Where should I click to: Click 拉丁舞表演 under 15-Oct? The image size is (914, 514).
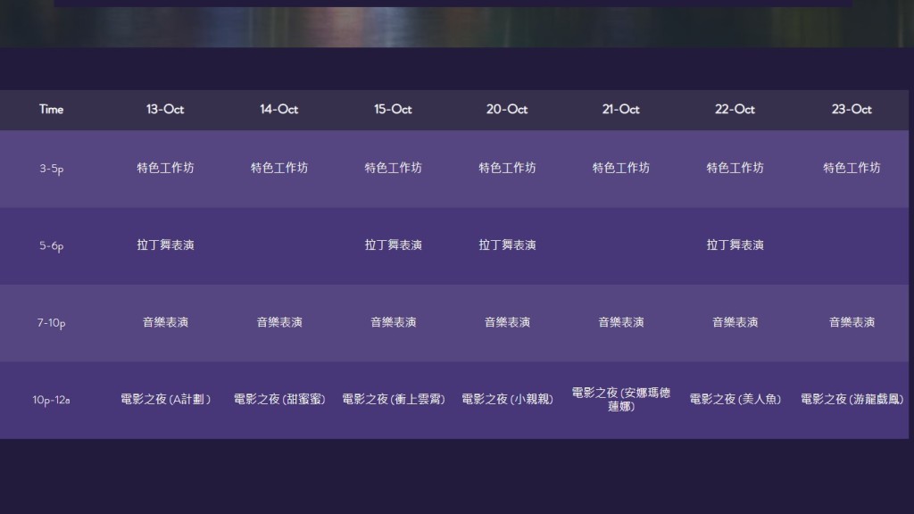click(x=393, y=245)
